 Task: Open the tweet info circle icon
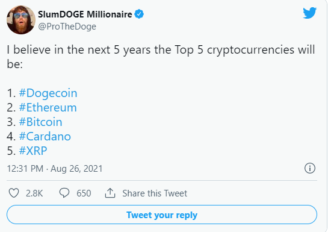310,168
